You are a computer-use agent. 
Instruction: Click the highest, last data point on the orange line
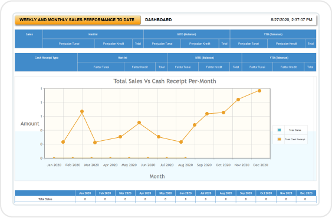tap(259, 91)
